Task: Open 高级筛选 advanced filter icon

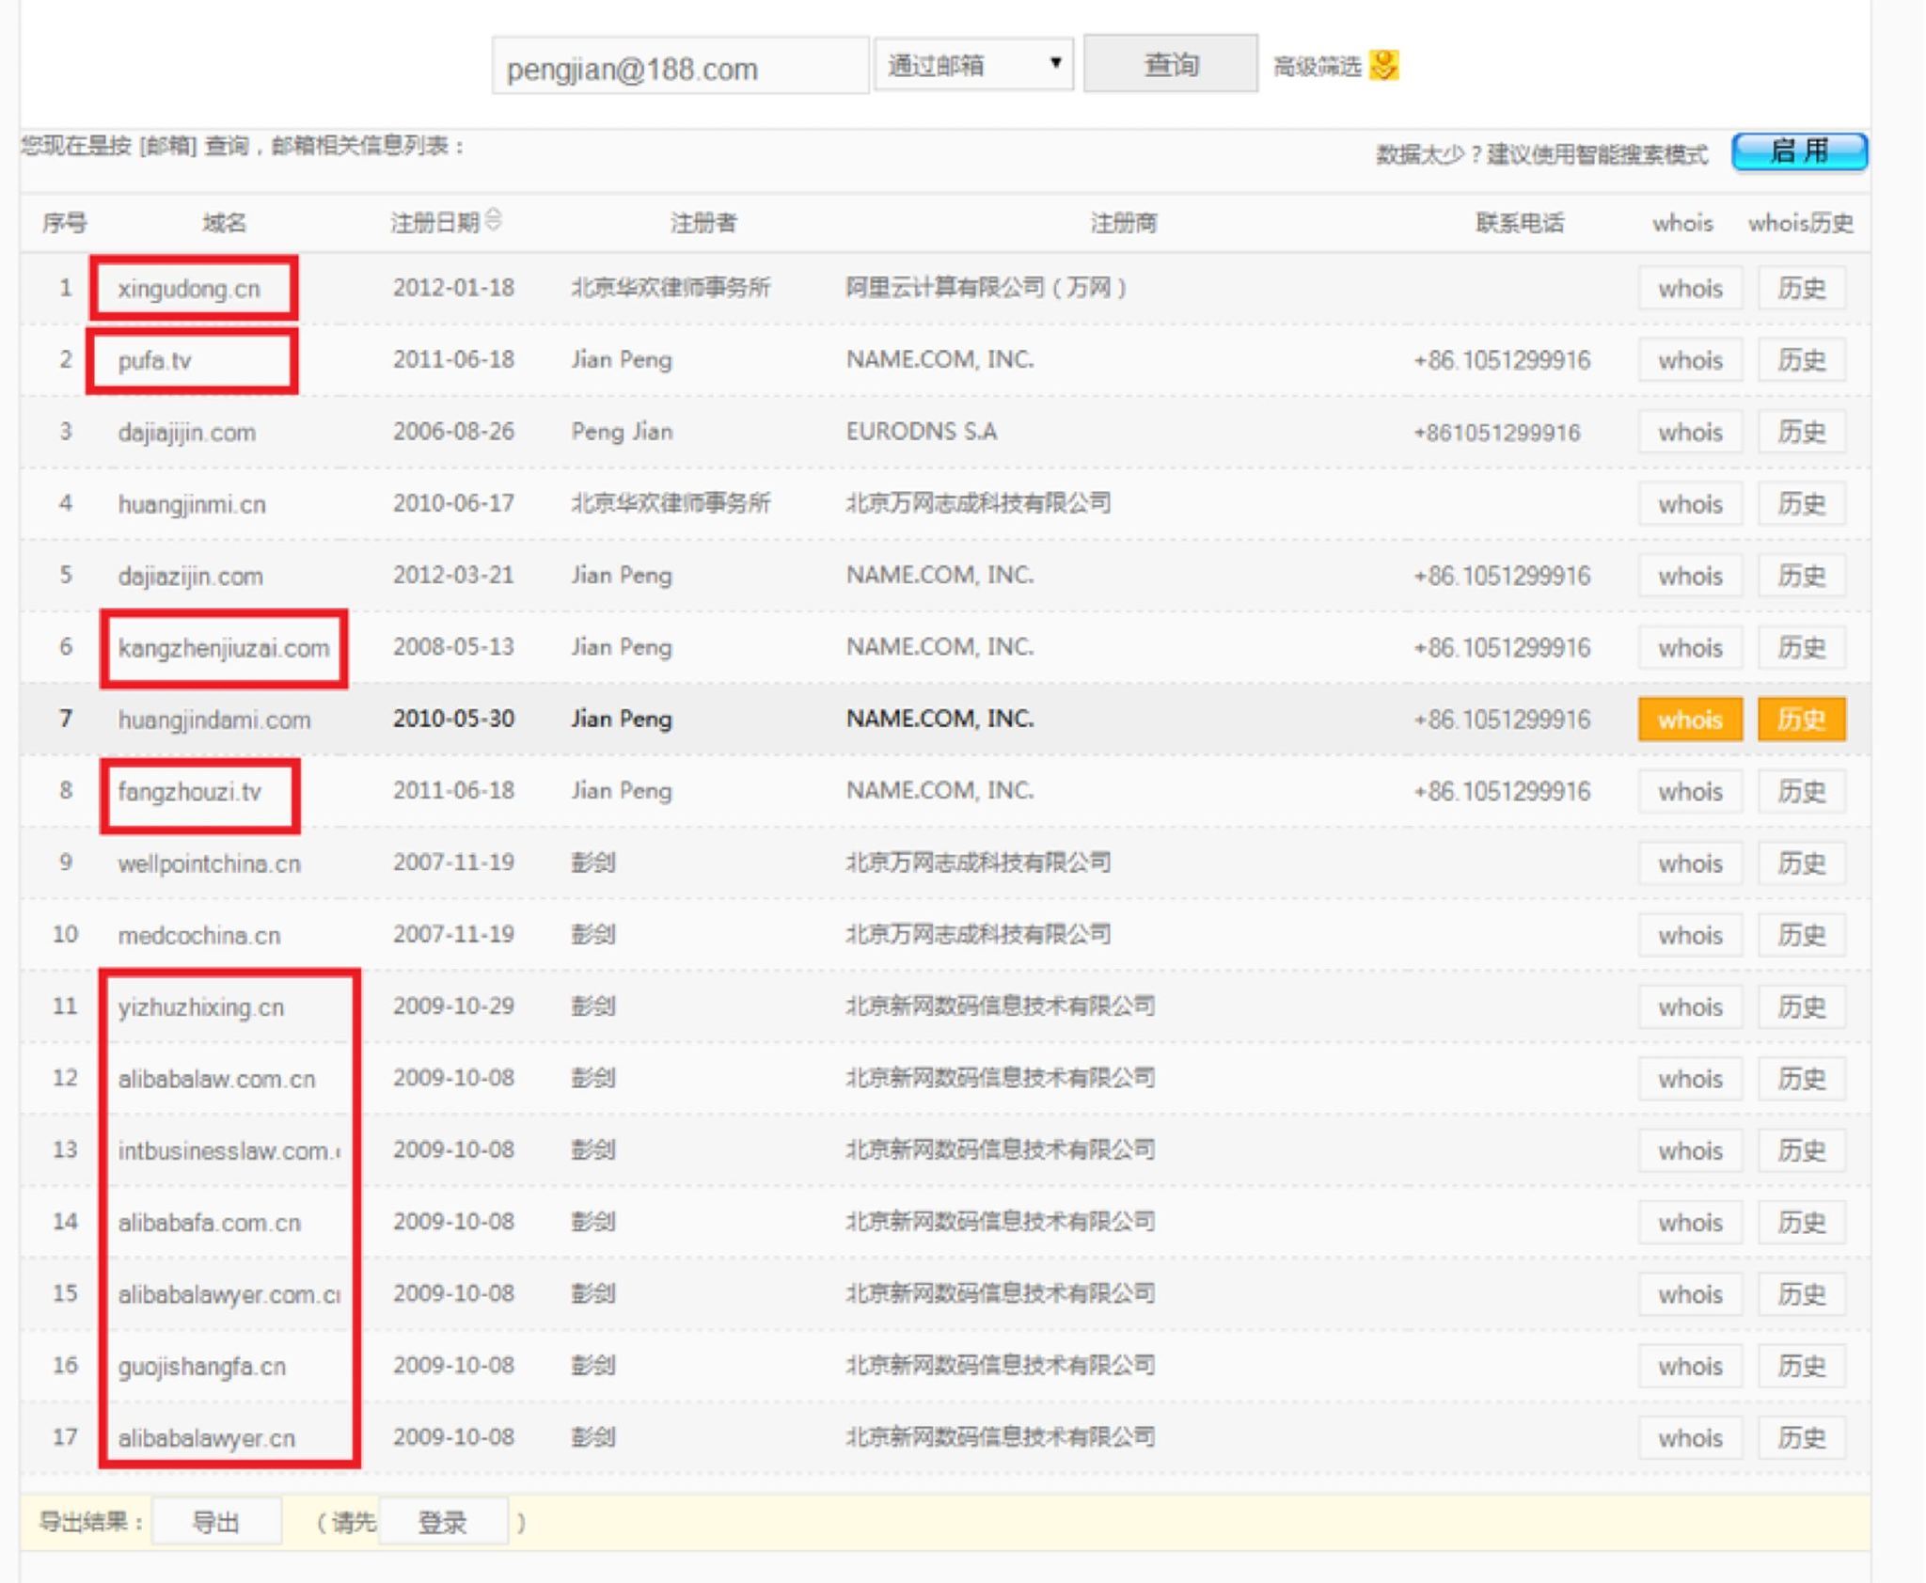Action: tap(1383, 65)
